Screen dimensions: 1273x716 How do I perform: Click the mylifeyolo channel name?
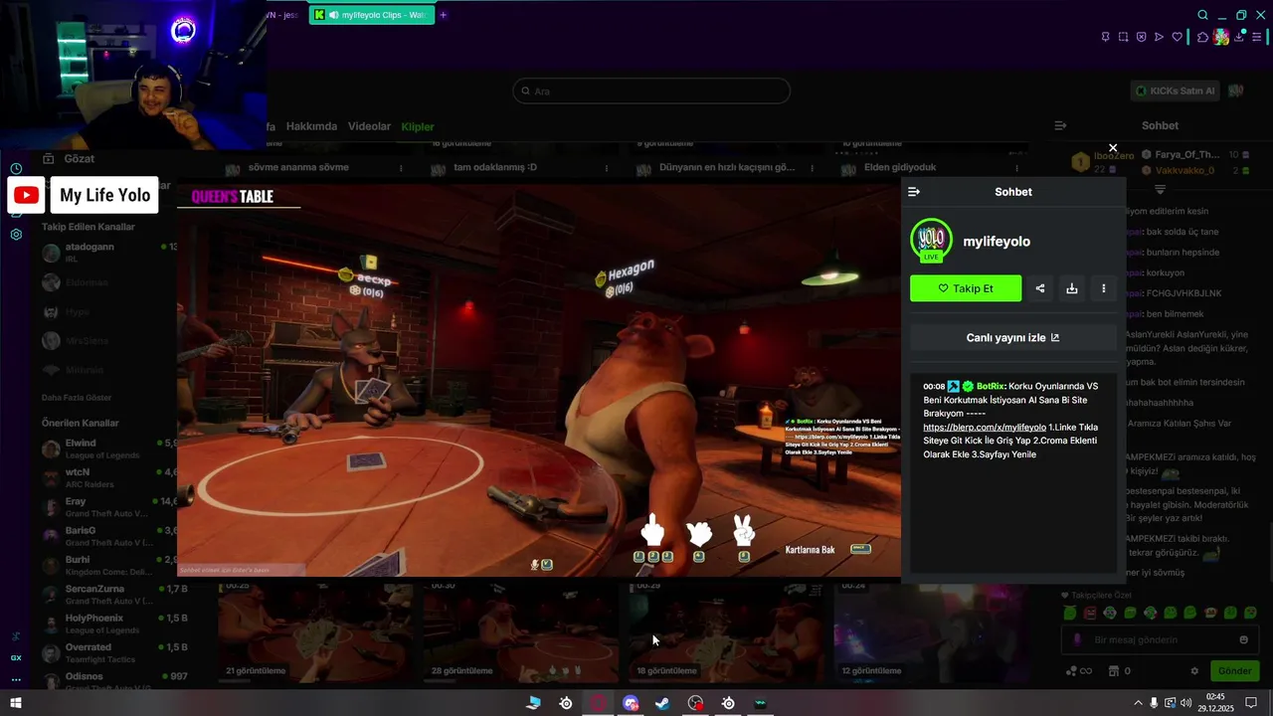997,242
